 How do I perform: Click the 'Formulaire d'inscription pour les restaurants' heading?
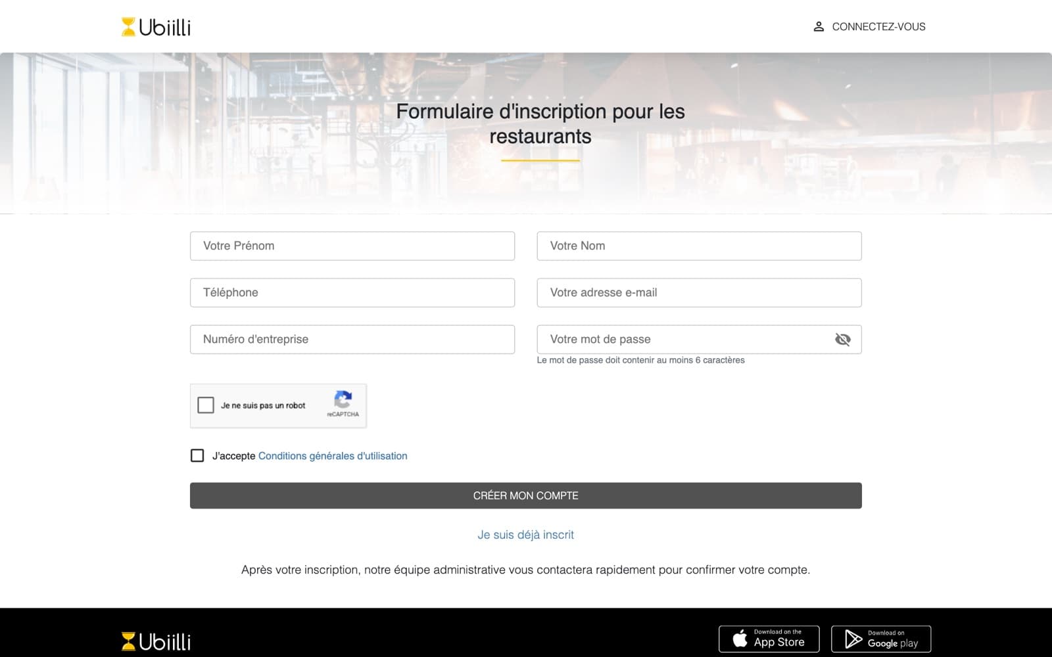click(x=540, y=124)
